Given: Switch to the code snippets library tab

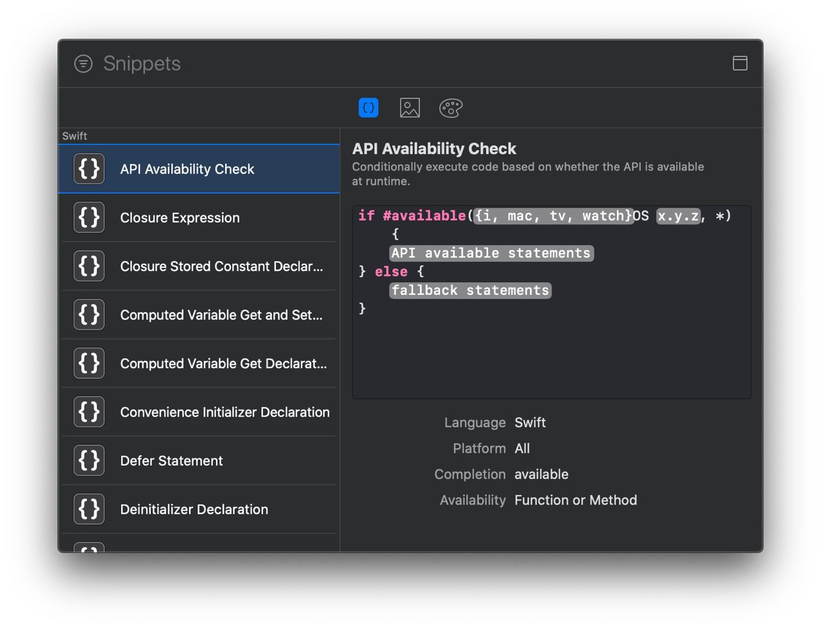Looking at the screenshot, I should pos(368,108).
